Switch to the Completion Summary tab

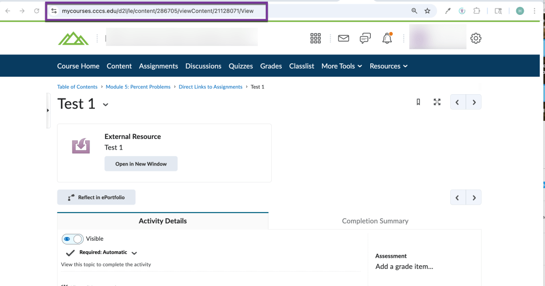(x=375, y=221)
